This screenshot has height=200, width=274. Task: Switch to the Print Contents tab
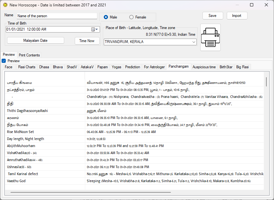pyautogui.click(x=29, y=55)
